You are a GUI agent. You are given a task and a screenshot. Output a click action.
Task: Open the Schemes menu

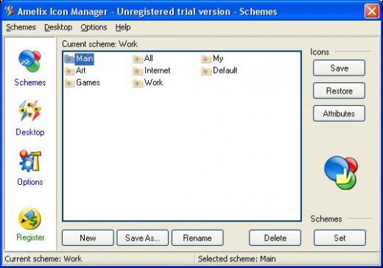point(21,27)
